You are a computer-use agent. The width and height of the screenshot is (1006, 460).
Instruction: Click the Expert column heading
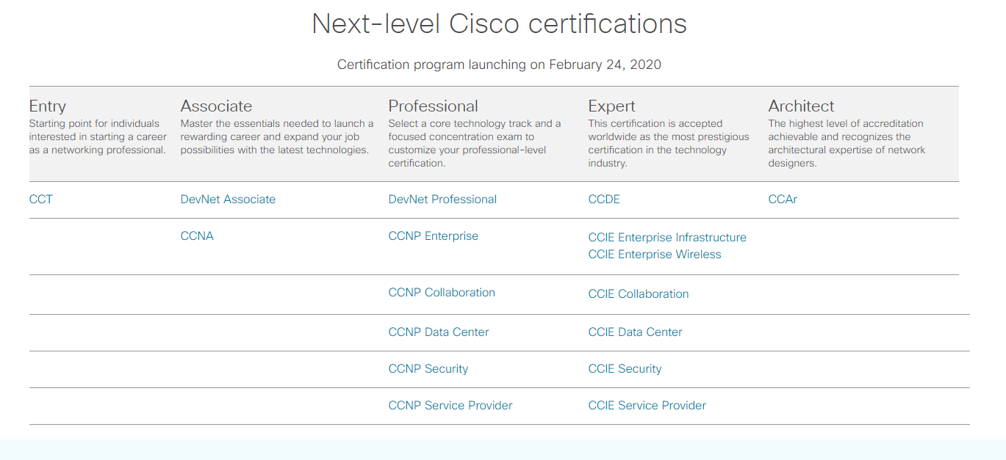[612, 106]
